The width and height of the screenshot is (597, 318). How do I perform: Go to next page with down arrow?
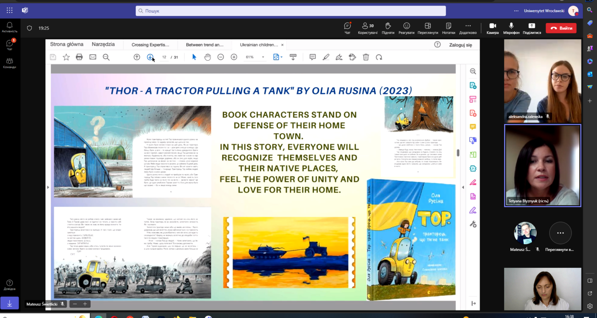tap(150, 57)
